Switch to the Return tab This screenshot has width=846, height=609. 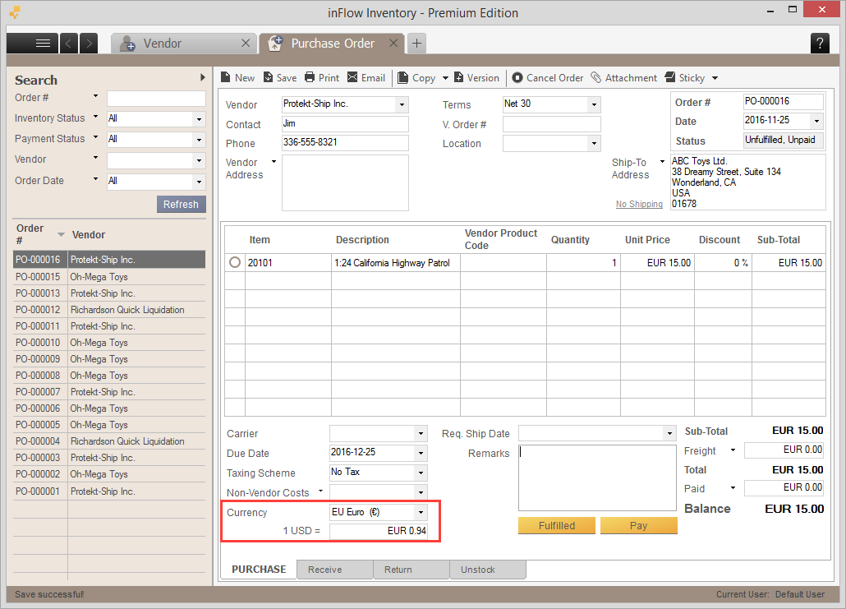[x=412, y=570]
